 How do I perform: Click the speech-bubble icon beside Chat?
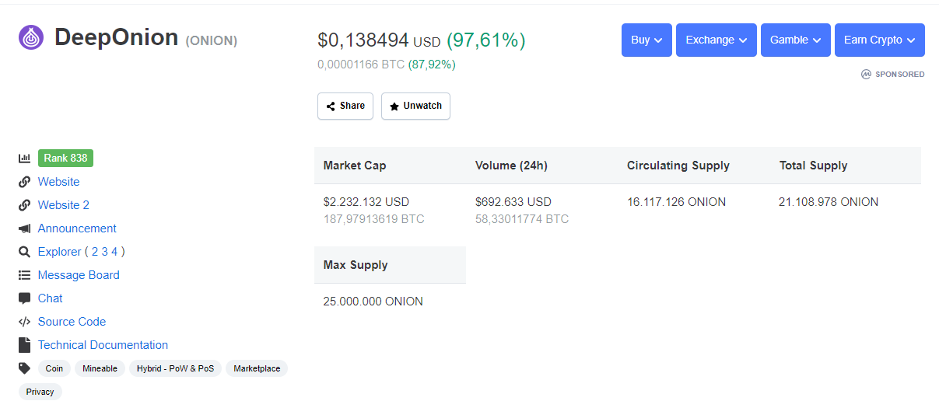tap(24, 298)
